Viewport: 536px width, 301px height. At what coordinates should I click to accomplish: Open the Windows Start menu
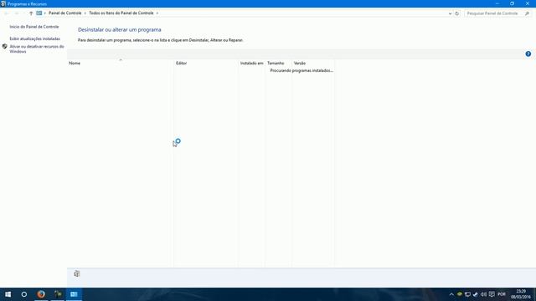point(8,294)
